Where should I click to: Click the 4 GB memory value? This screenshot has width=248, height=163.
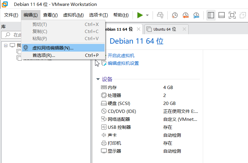(x=168, y=87)
